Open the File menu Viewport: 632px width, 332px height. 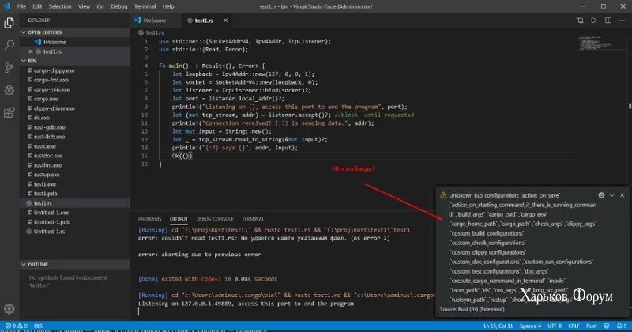coord(21,6)
